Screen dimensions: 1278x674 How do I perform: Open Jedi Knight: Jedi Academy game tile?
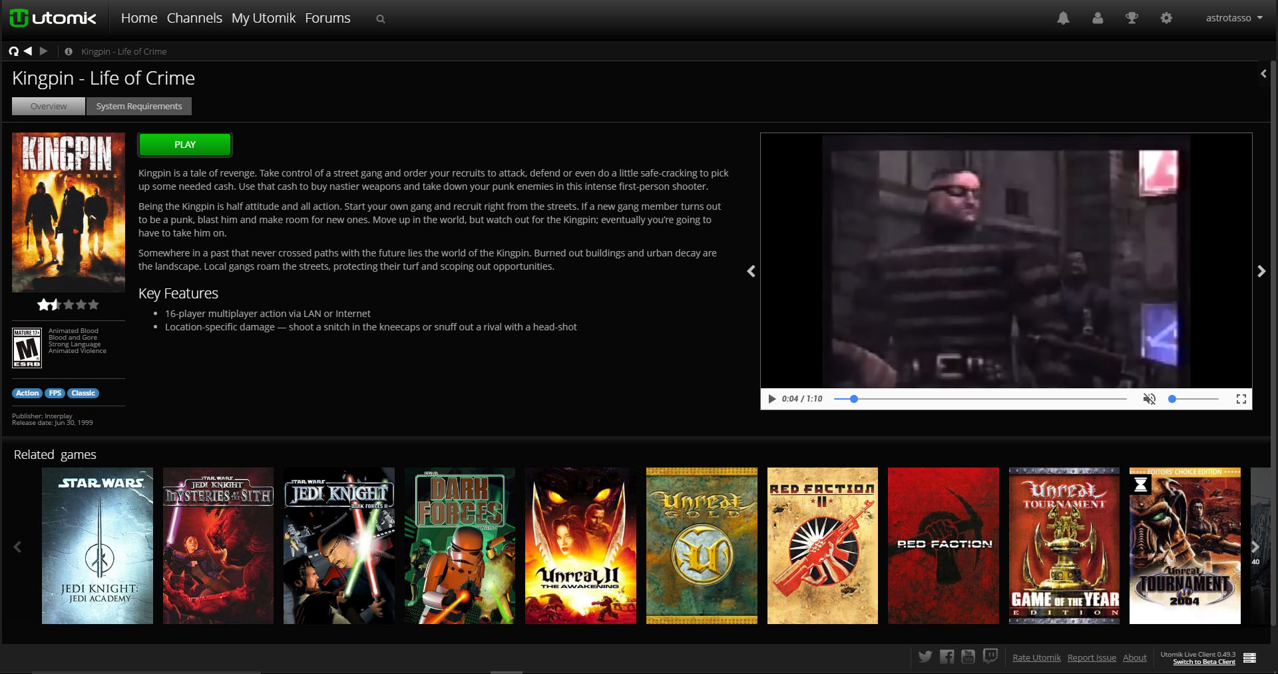(x=97, y=545)
